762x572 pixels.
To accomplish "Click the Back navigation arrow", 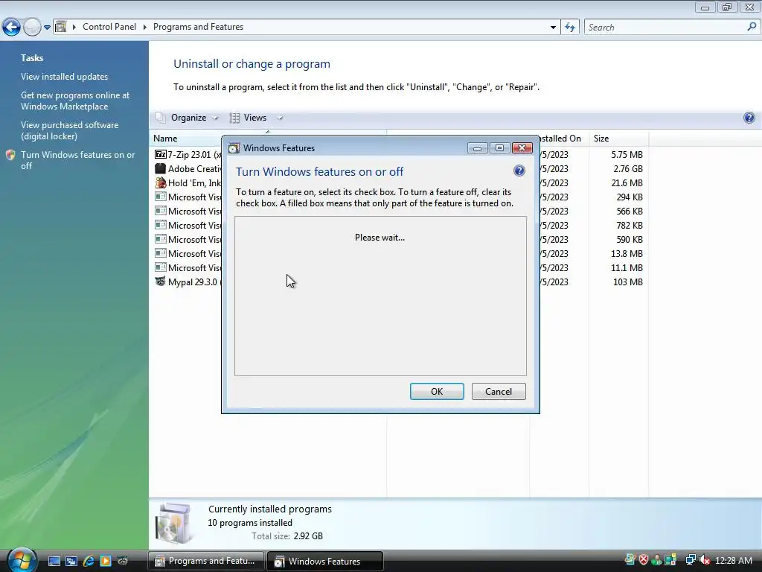I will [x=12, y=27].
